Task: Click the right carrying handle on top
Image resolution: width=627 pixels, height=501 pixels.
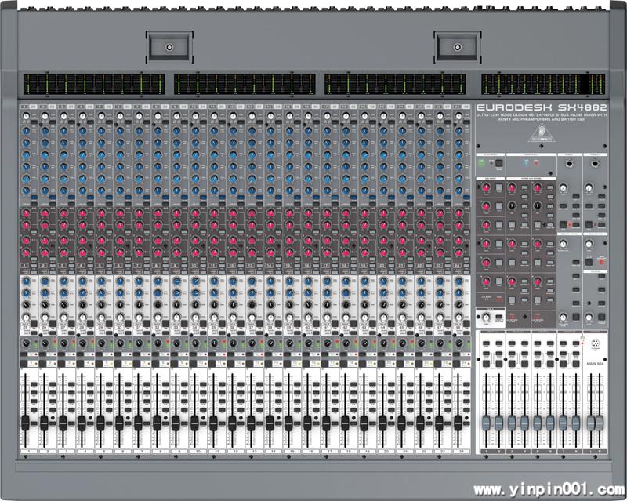Action: tap(458, 46)
